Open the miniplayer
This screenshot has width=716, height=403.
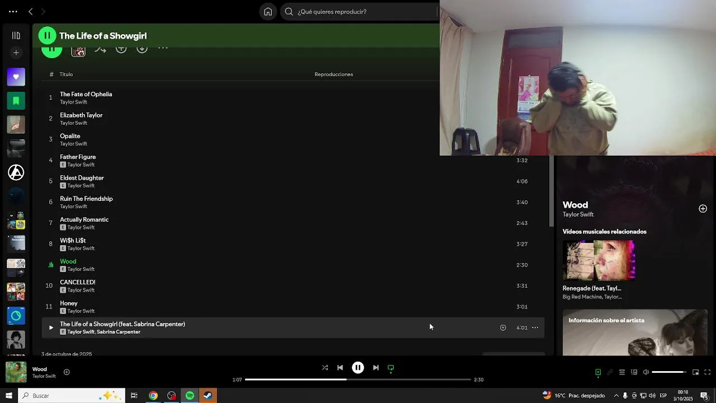pyautogui.click(x=695, y=372)
